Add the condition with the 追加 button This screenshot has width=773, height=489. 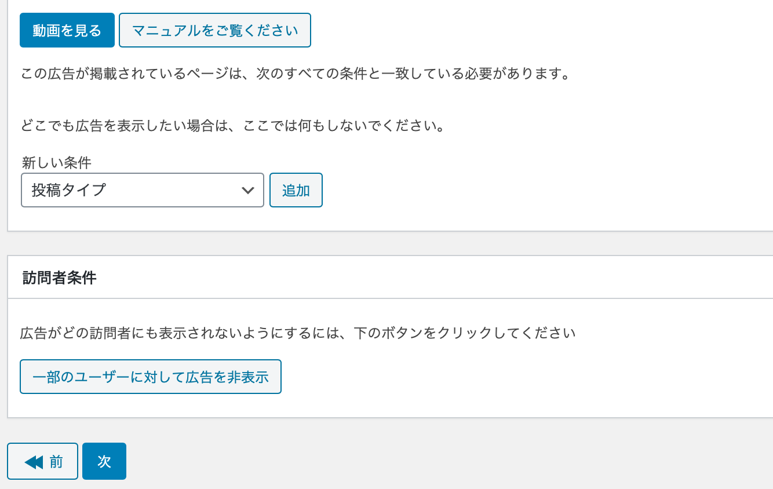point(296,190)
